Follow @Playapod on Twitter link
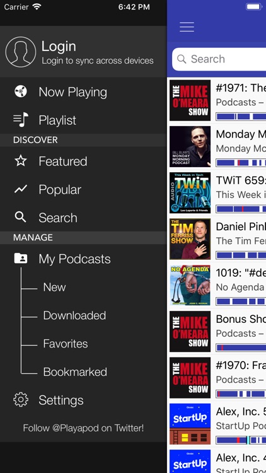266x473 pixels. pos(83,428)
